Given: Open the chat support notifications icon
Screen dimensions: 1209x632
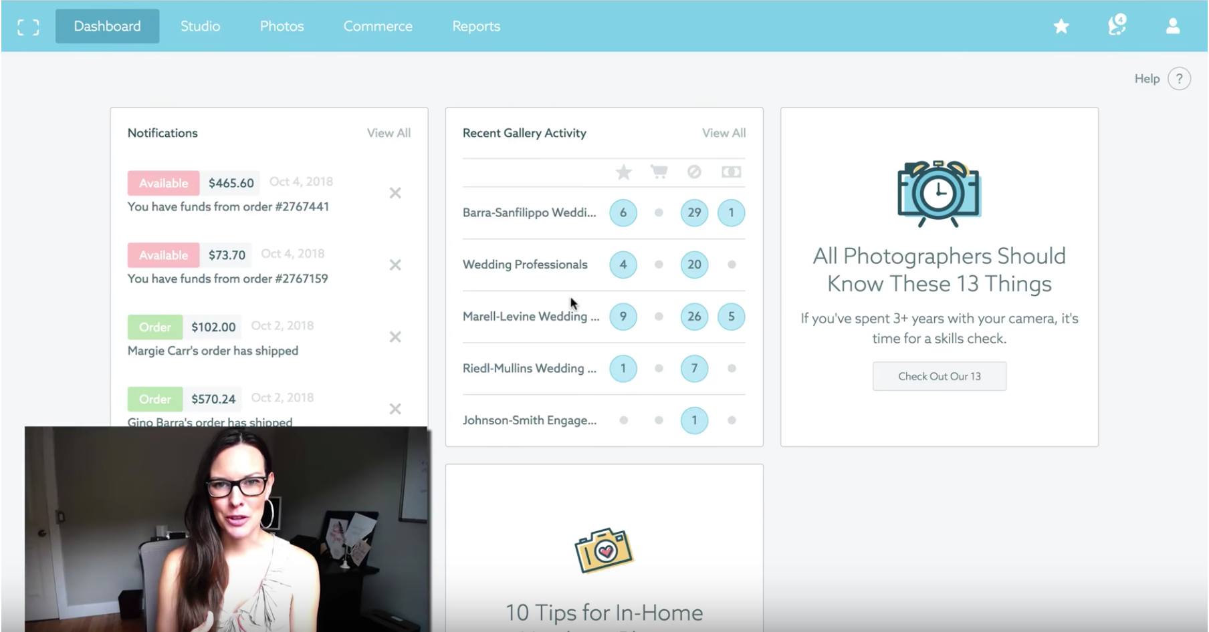Looking at the screenshot, I should (1117, 26).
